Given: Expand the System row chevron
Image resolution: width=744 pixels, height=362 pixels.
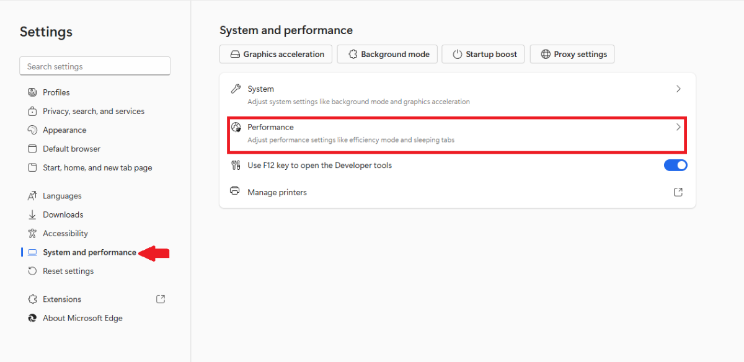Looking at the screenshot, I should (x=678, y=89).
